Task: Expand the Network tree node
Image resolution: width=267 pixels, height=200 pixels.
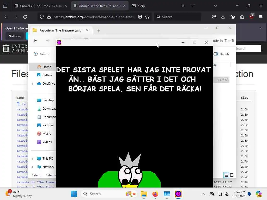Action: 33,167
